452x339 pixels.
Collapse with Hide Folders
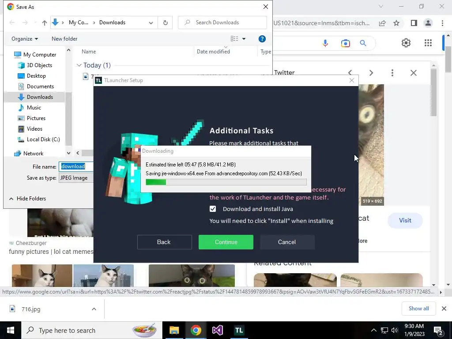coord(28,199)
